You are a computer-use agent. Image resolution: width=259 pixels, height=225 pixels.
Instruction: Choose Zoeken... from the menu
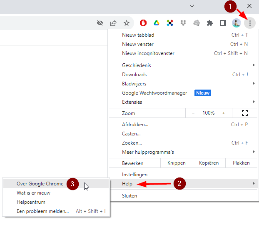[x=183, y=143]
